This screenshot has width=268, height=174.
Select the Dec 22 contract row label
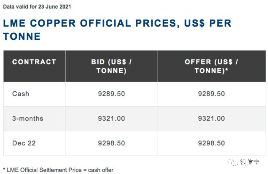(24, 143)
